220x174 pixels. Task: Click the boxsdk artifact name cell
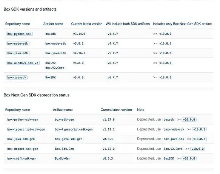tap(51, 34)
